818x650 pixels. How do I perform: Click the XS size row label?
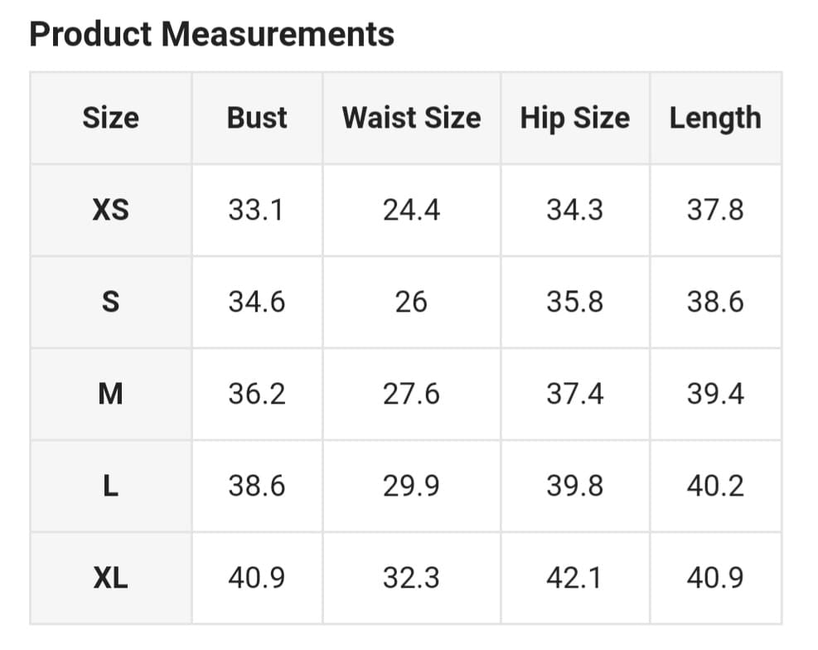(x=110, y=210)
